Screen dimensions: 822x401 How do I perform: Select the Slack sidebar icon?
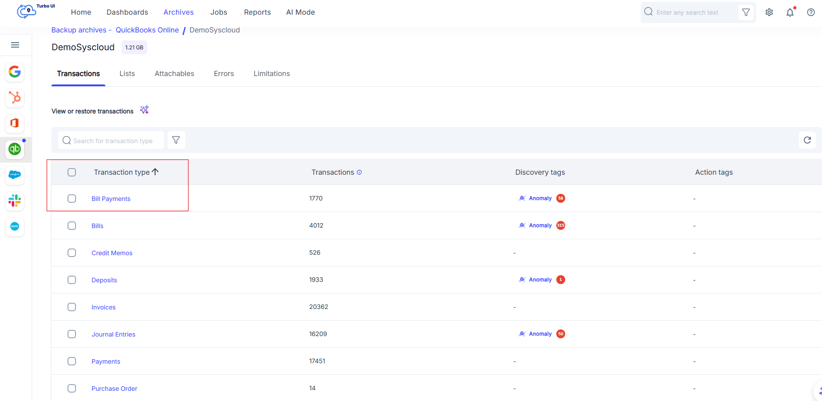click(15, 200)
